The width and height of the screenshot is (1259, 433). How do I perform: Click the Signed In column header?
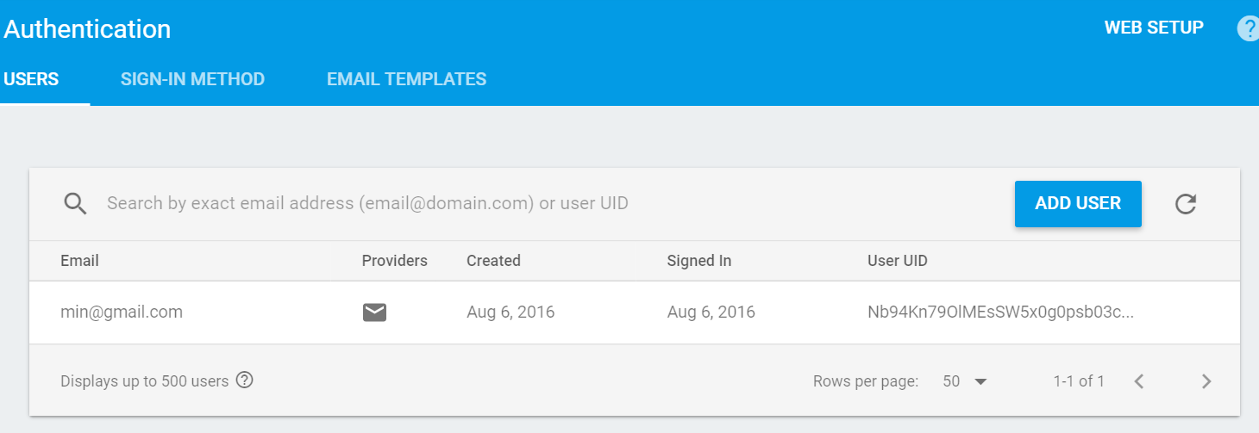pos(699,260)
